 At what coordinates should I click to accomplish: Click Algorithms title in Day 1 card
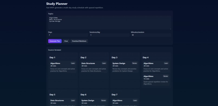(55, 63)
